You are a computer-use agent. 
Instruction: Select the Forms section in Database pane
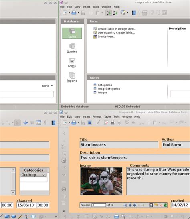point(72,63)
